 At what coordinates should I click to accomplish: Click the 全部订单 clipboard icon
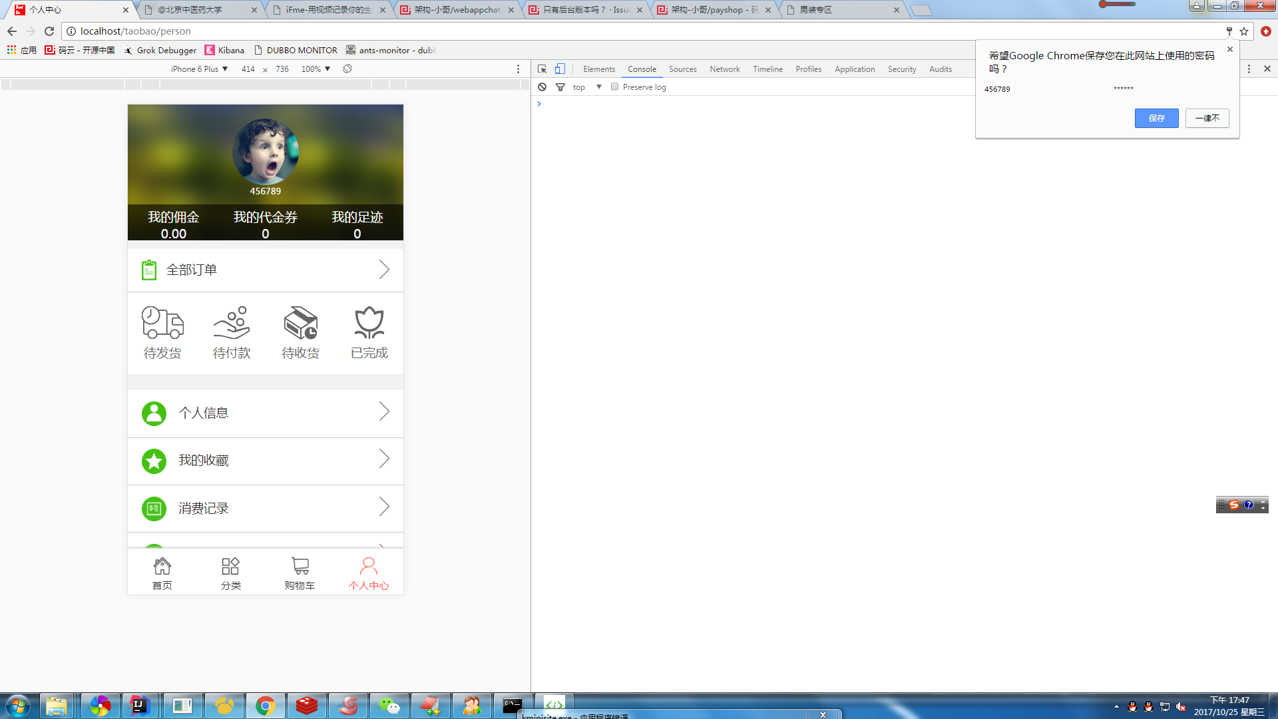[149, 270]
